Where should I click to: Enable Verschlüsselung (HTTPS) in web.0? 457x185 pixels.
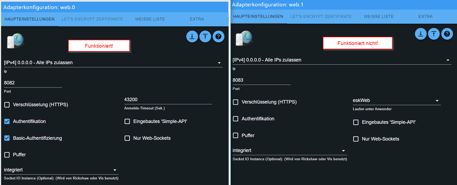pyautogui.click(x=7, y=105)
